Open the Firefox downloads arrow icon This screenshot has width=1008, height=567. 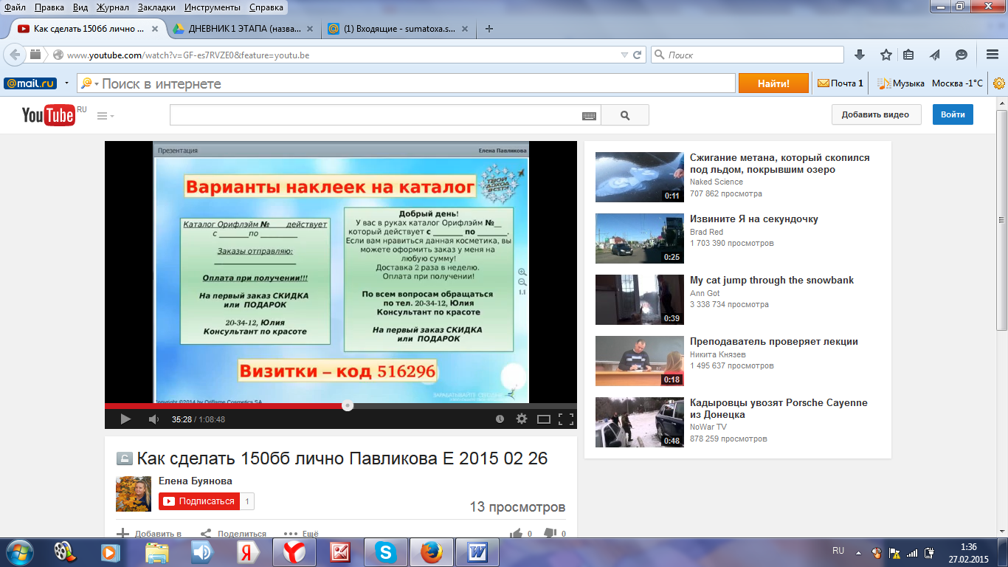pyautogui.click(x=860, y=55)
